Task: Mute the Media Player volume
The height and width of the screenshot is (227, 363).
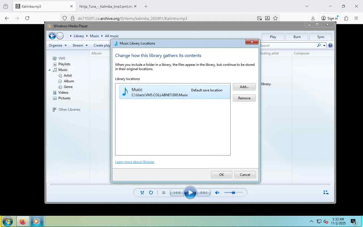Action: 217,193
